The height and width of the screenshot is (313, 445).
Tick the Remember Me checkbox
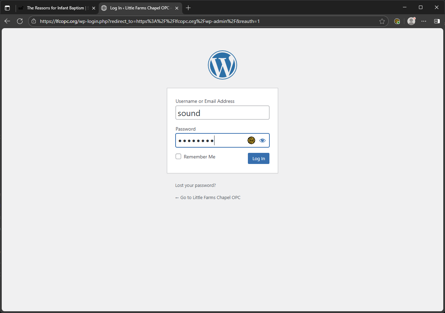click(178, 156)
